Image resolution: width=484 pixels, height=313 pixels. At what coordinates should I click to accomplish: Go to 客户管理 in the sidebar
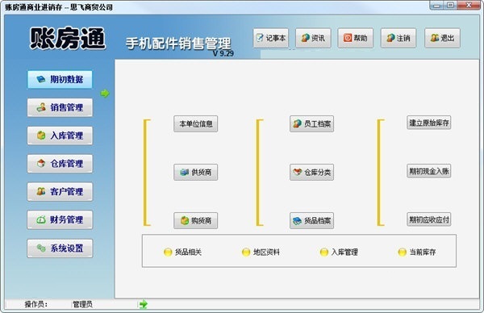(x=60, y=192)
